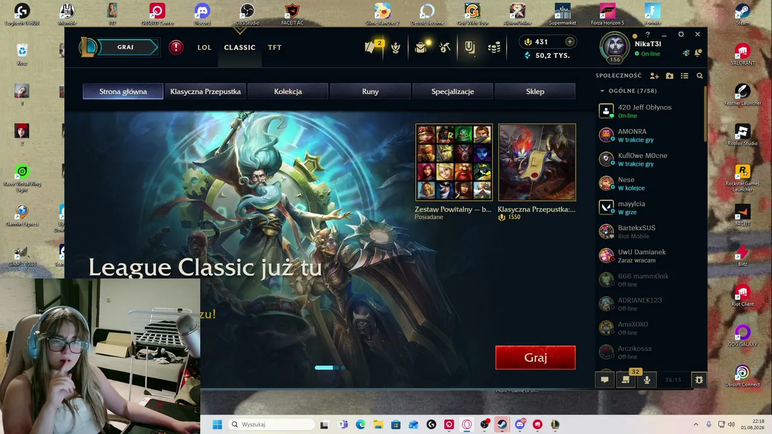Open the friends list view options icon
This screenshot has height=434, width=772.
click(x=685, y=76)
